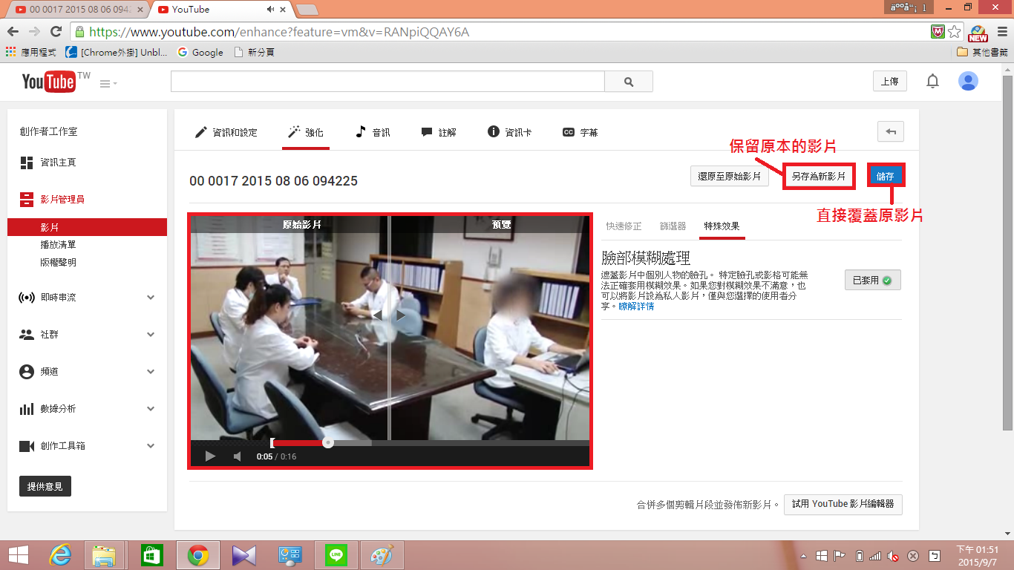Open Paint from the Windows taskbar
Viewport: 1014px width, 570px height.
click(382, 555)
